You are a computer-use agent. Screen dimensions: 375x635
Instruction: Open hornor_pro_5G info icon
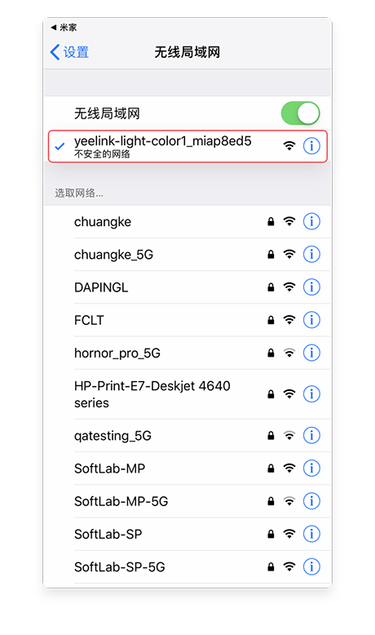311,353
